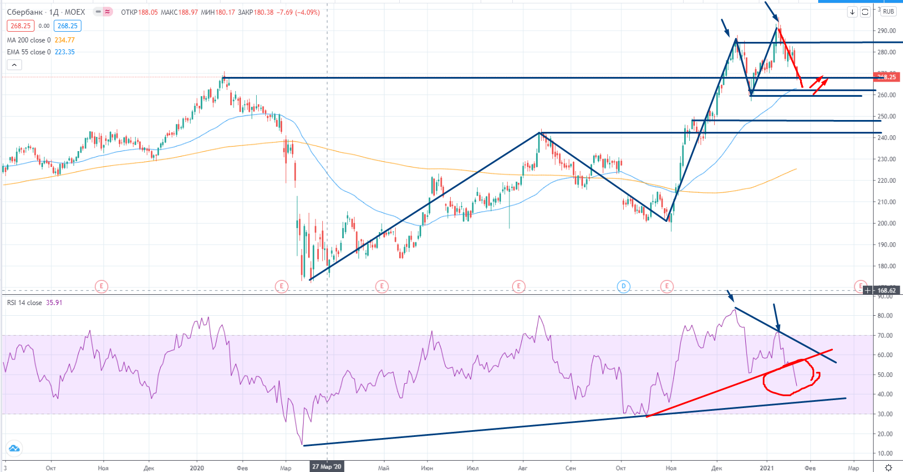Click the TradingView cloud logo icon

click(x=14, y=448)
